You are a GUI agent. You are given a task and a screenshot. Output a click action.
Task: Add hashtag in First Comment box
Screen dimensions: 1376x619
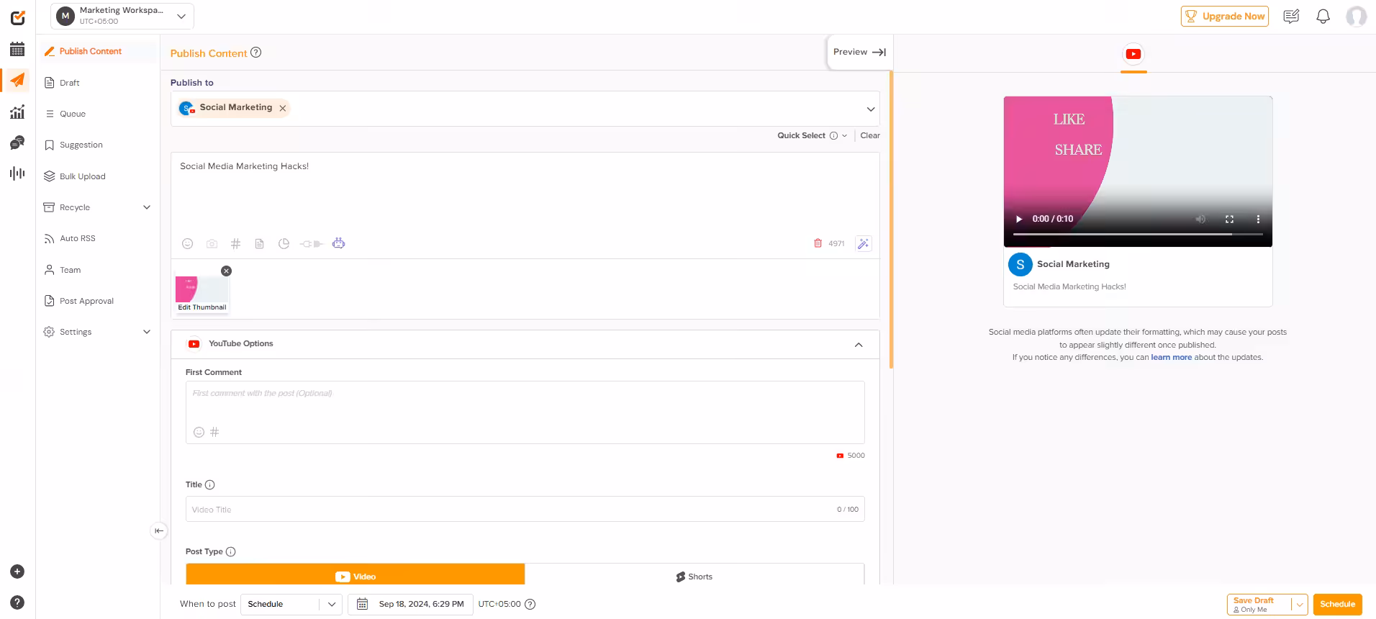coord(214,432)
